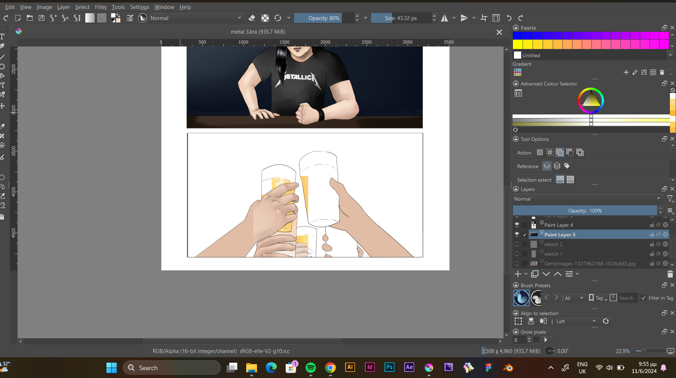Screen dimensions: 676x378
Task: Click reload original preset icon
Action: tap(278, 18)
